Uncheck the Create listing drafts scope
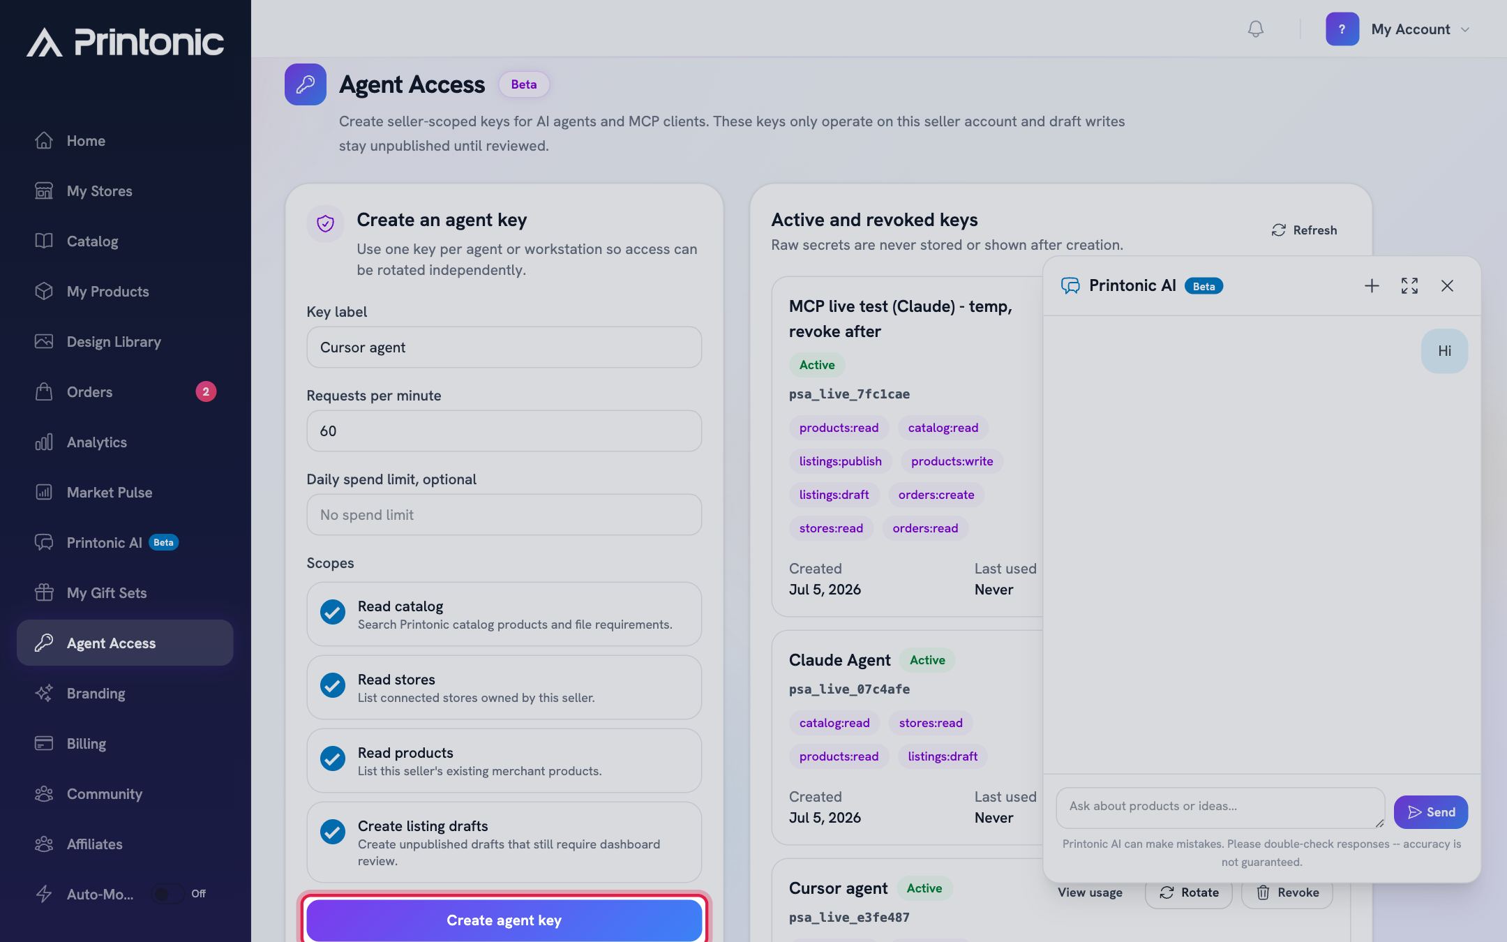This screenshot has height=942, width=1507. [x=333, y=832]
